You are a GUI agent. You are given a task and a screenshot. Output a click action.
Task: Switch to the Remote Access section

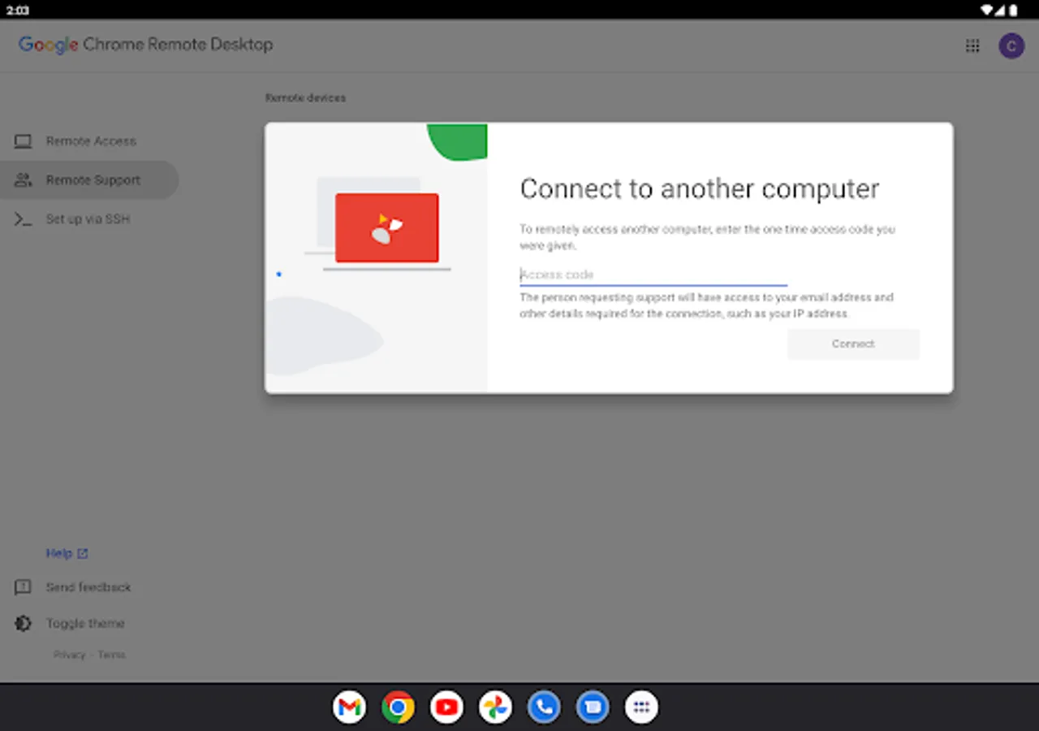click(91, 141)
